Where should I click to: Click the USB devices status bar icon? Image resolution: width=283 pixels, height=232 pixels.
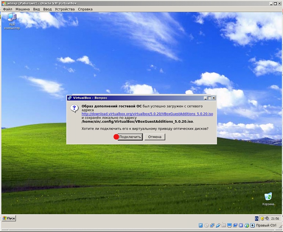[218, 225]
